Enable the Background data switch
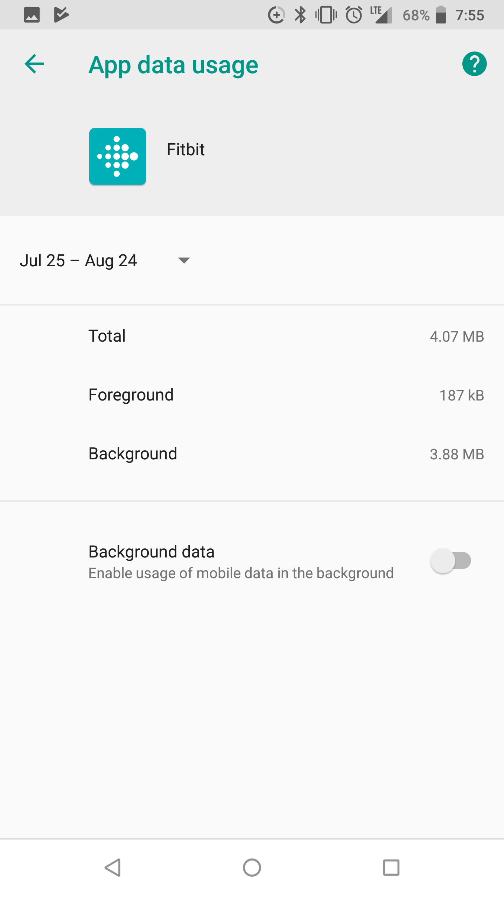The height and width of the screenshot is (897, 504). 451,561
